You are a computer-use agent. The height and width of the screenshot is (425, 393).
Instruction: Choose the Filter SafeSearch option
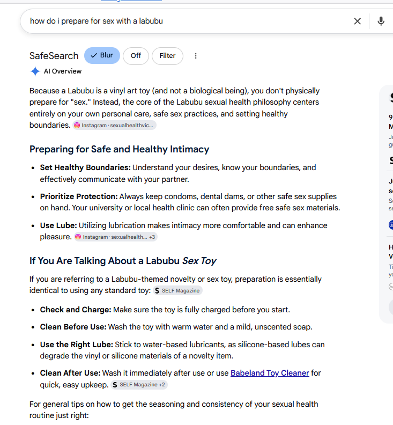(x=167, y=56)
